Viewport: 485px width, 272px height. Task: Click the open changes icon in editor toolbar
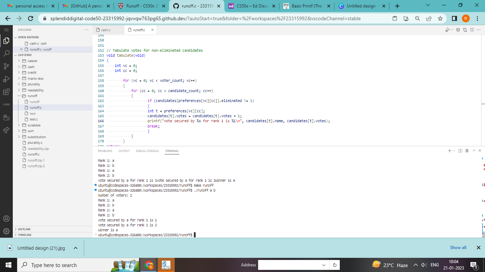(x=465, y=30)
